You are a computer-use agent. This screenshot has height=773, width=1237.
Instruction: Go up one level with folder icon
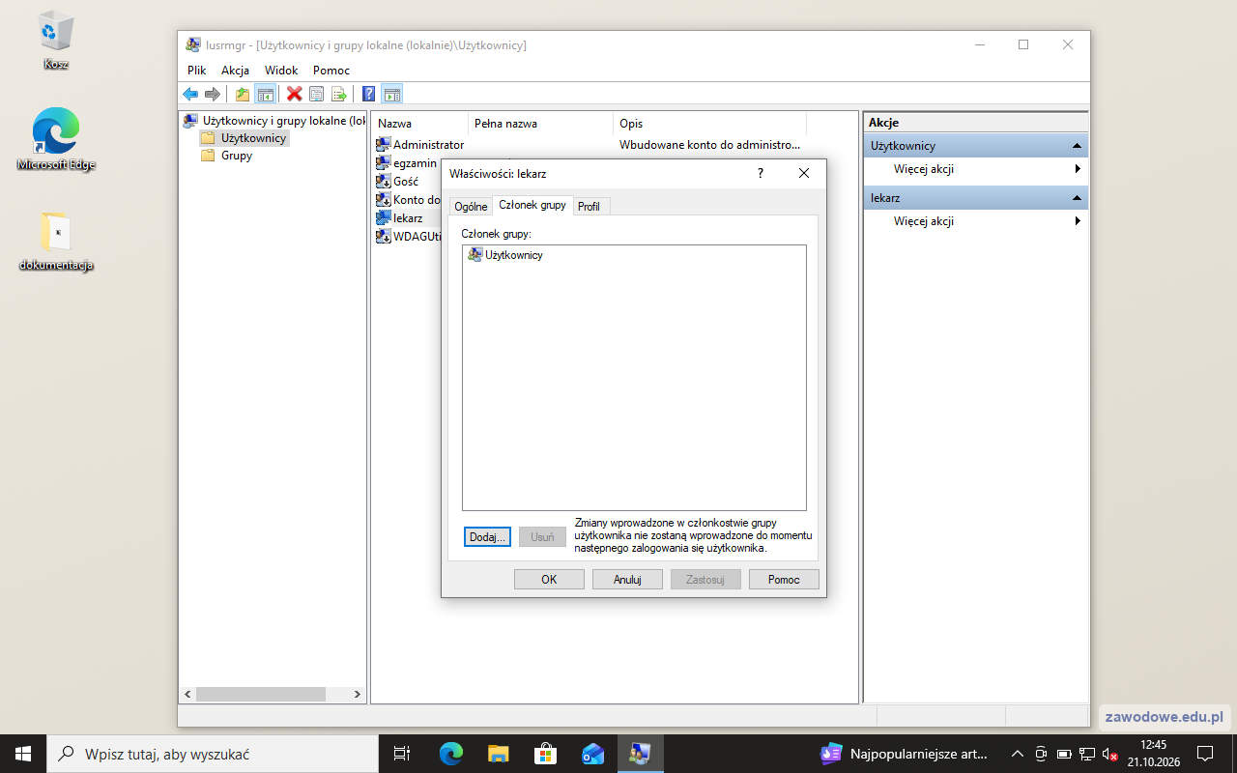click(243, 94)
